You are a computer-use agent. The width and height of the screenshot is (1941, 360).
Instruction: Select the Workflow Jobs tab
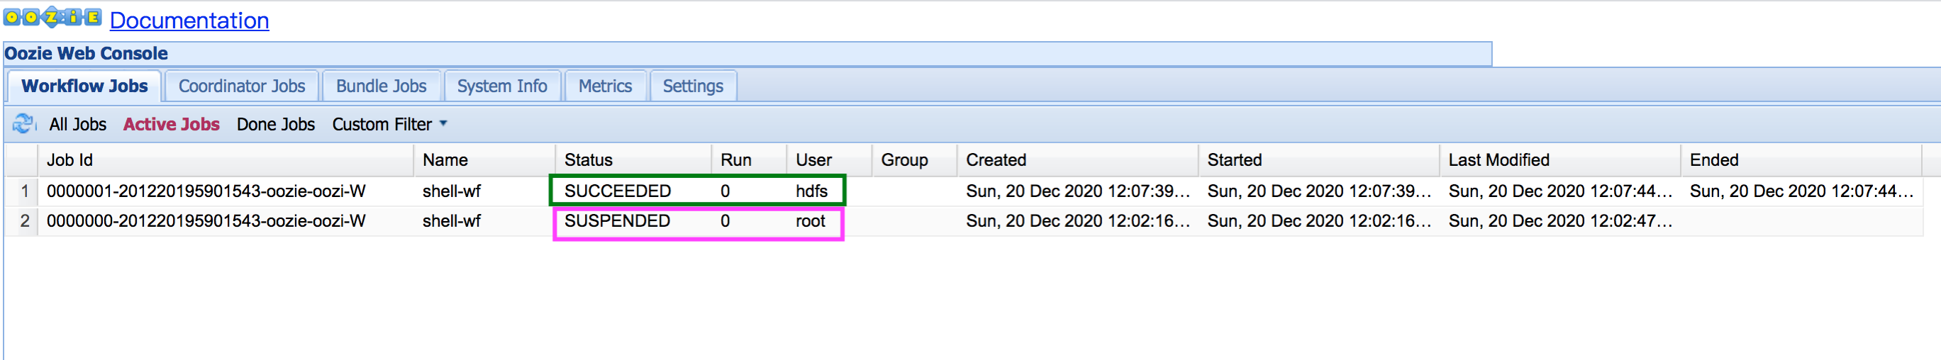(x=84, y=86)
